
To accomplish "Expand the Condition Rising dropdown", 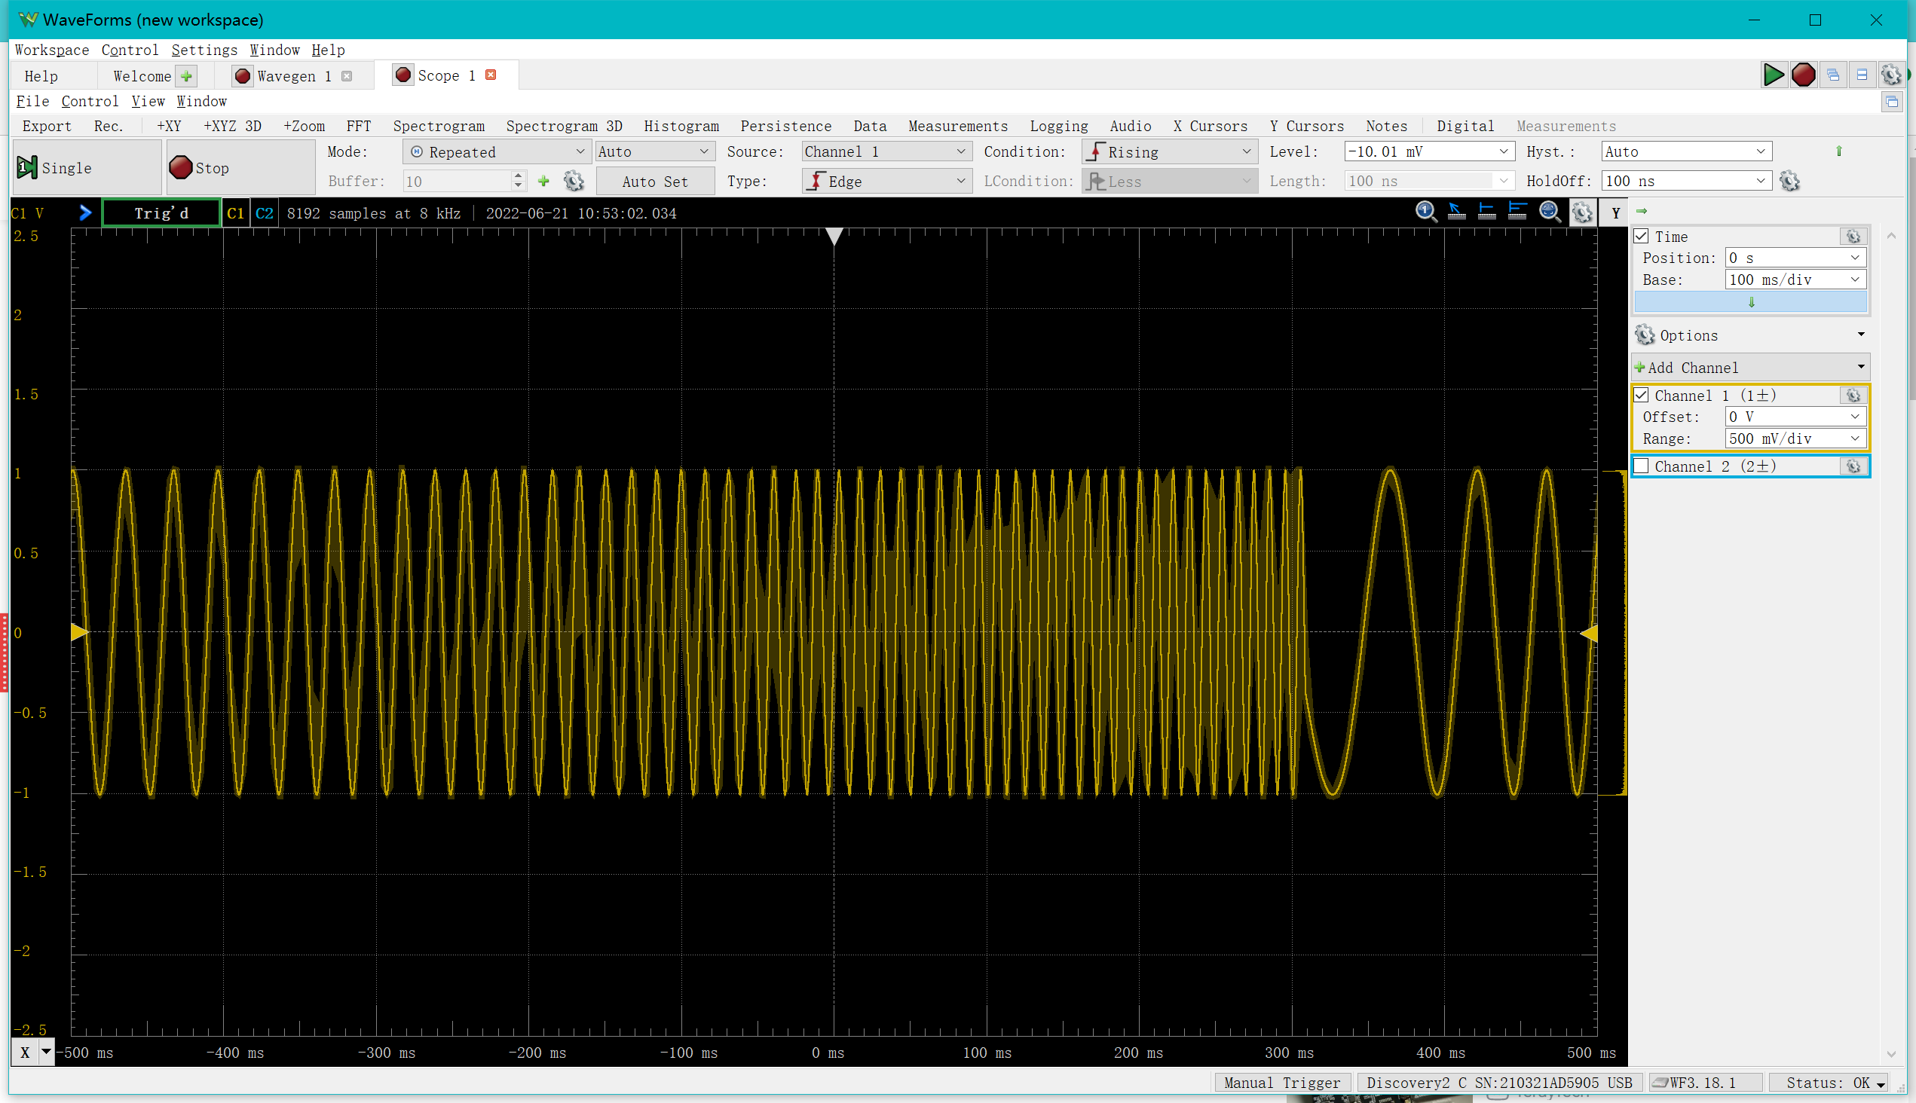I will 1170,151.
